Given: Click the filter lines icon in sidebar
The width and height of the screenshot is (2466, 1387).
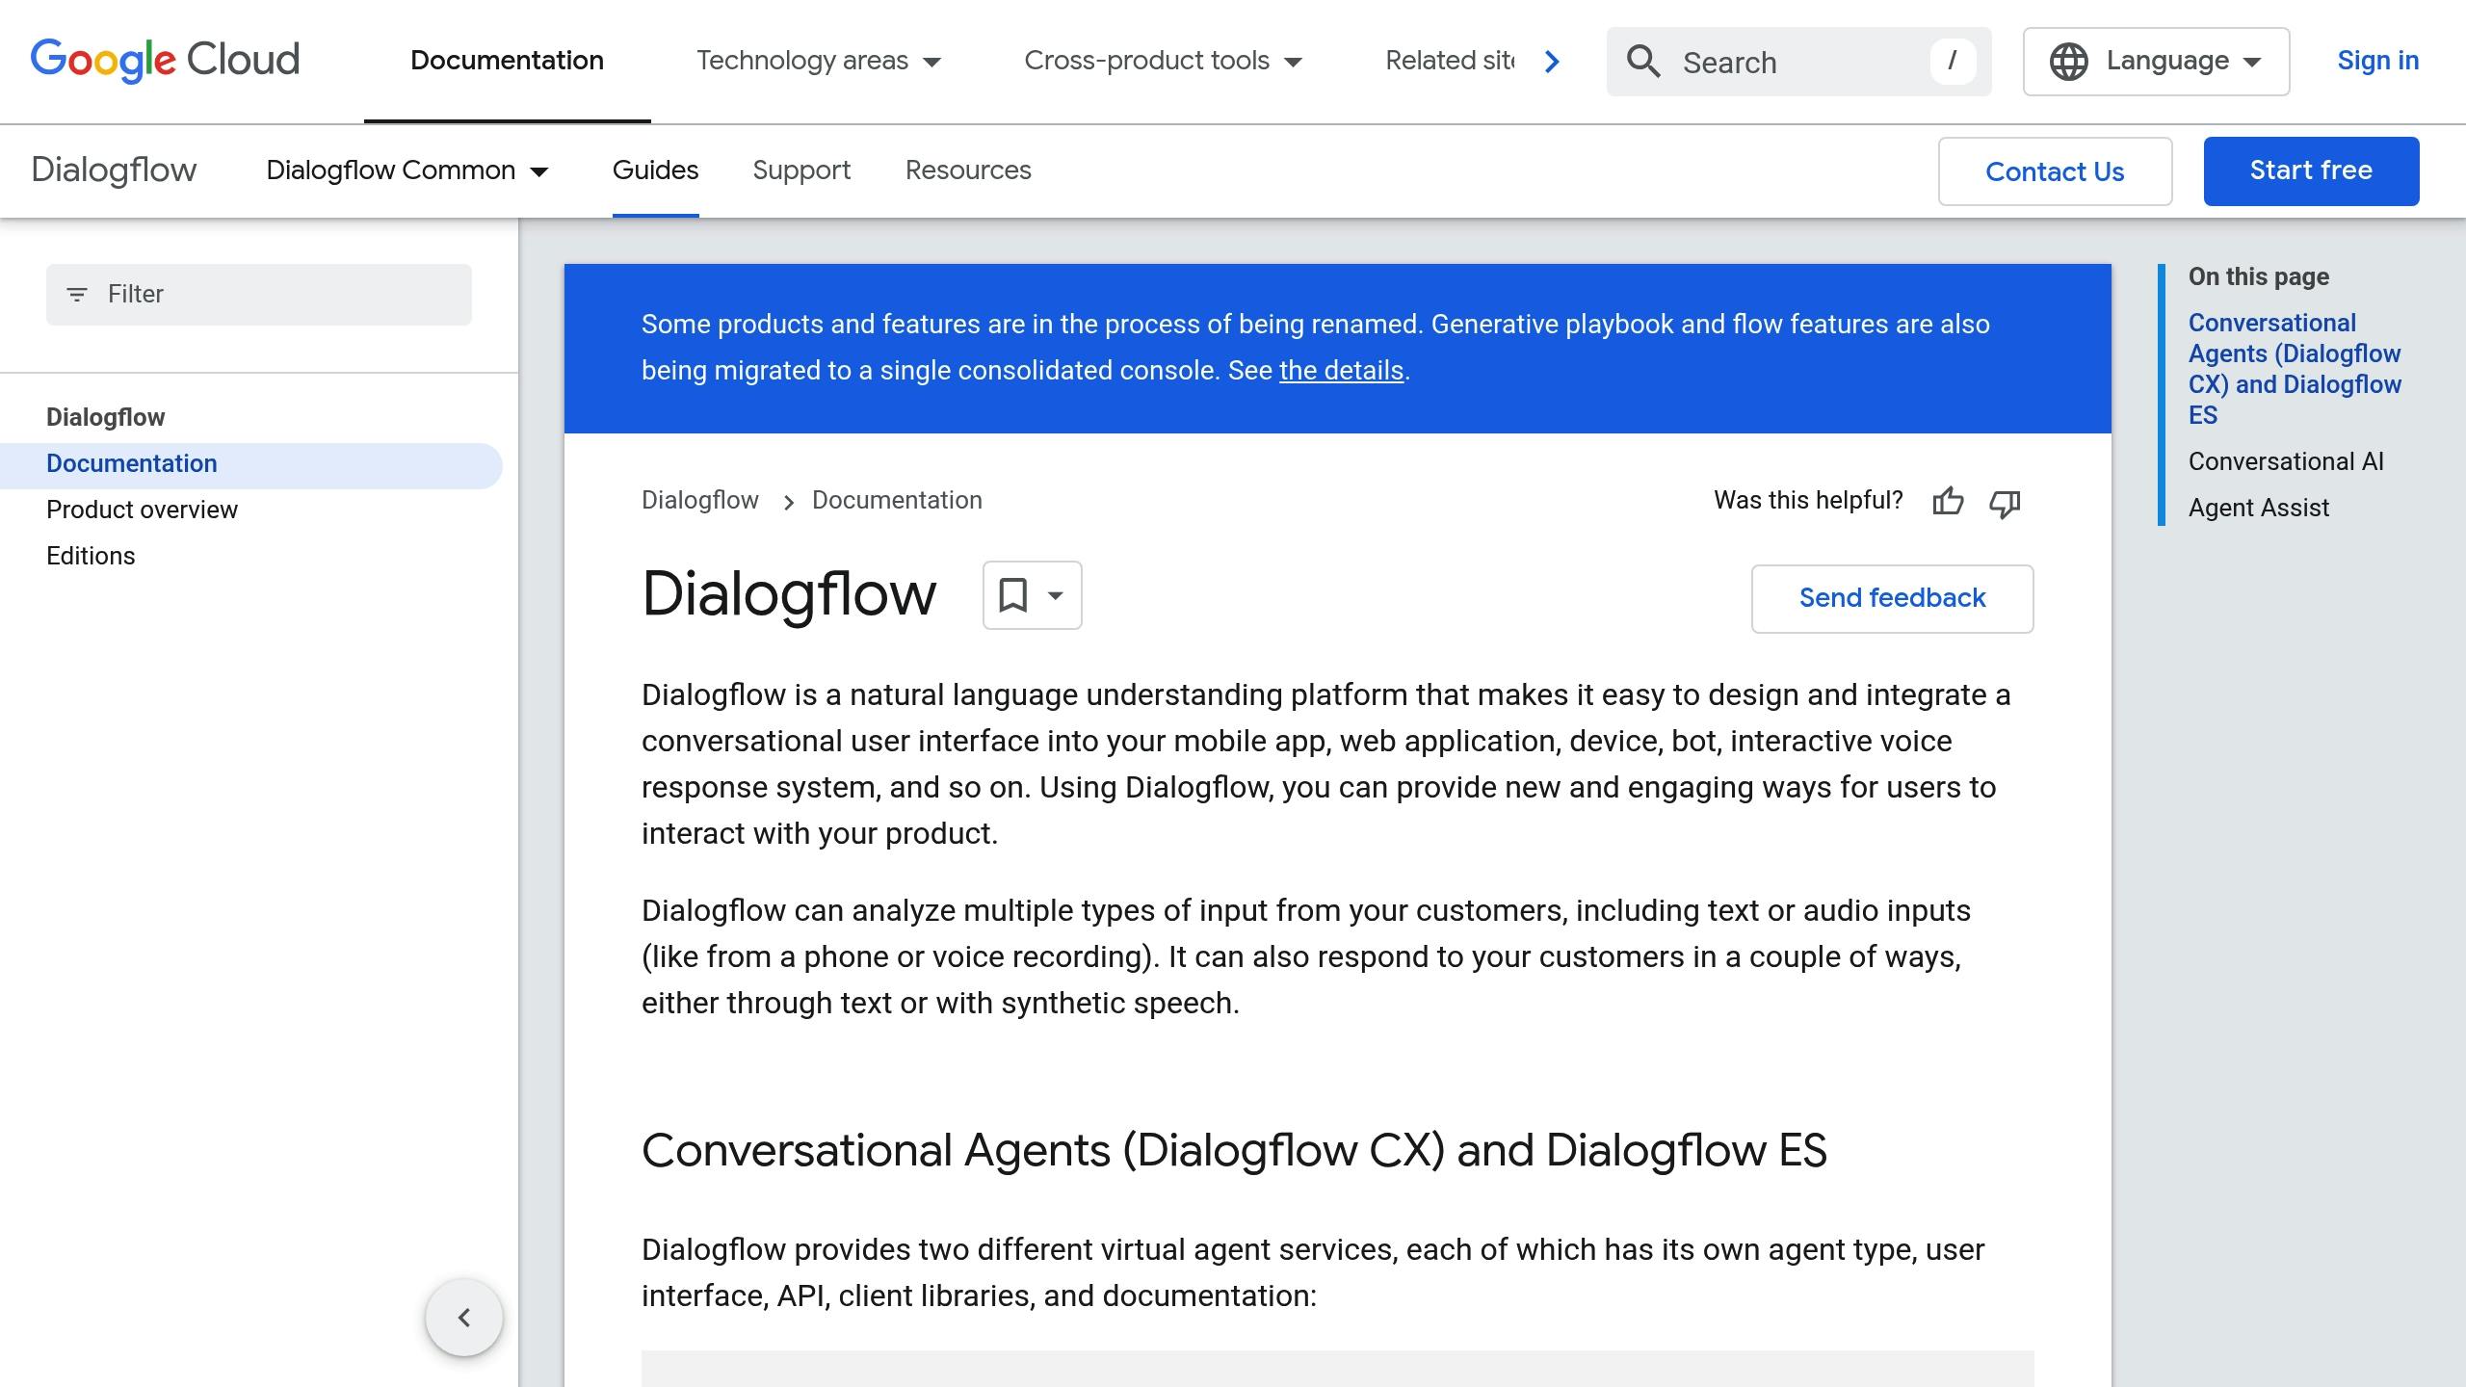Looking at the screenshot, I should point(77,295).
